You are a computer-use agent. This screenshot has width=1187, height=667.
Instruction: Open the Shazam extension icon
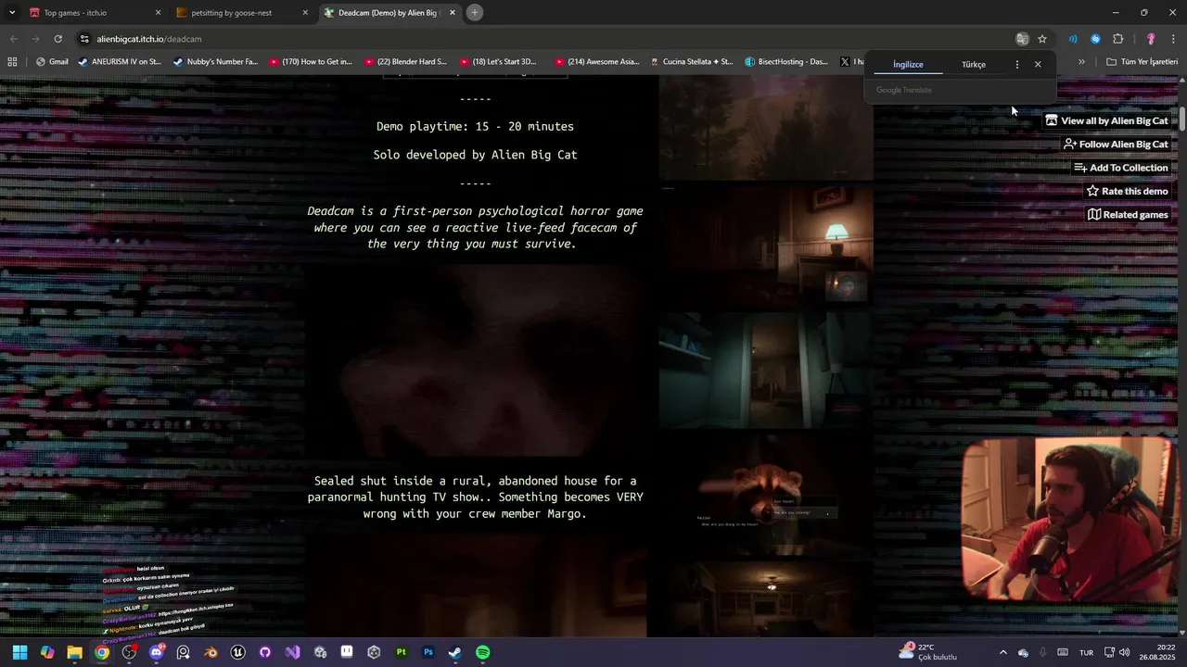pyautogui.click(x=1095, y=39)
